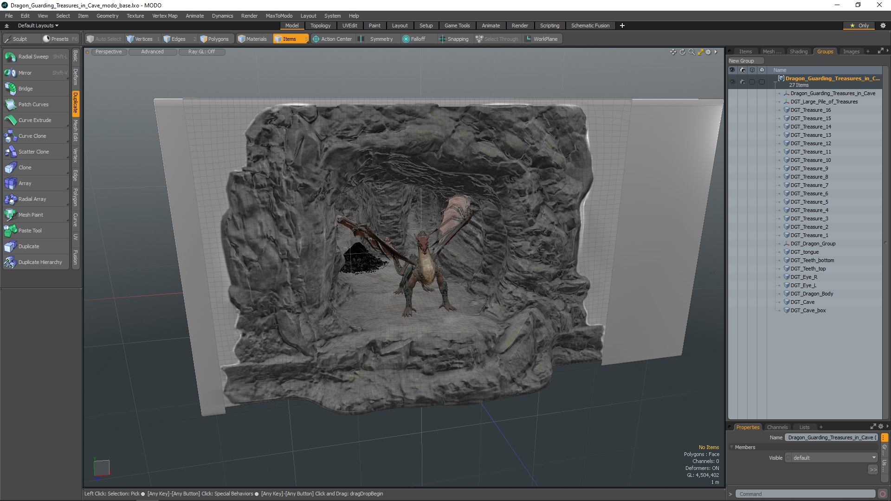The height and width of the screenshot is (501, 891).
Task: Open the Visible dropdown in Properties
Action: click(833, 457)
